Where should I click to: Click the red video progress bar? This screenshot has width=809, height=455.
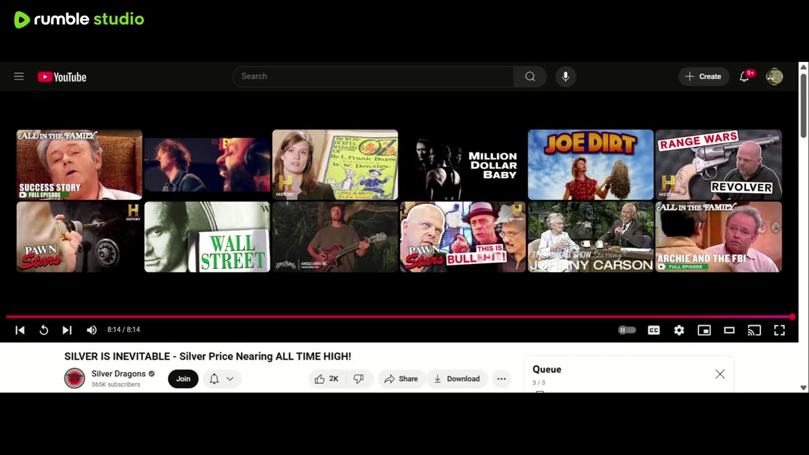click(x=399, y=317)
